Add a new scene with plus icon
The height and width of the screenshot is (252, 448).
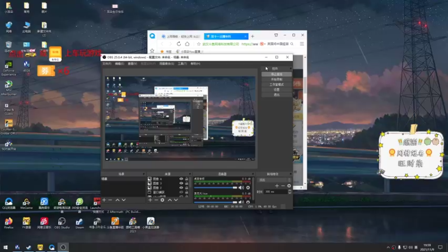[x=104, y=200]
